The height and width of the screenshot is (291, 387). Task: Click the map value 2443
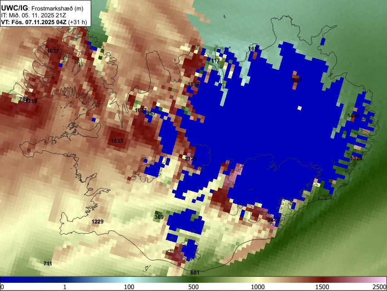pyautogui.click(x=274, y=220)
